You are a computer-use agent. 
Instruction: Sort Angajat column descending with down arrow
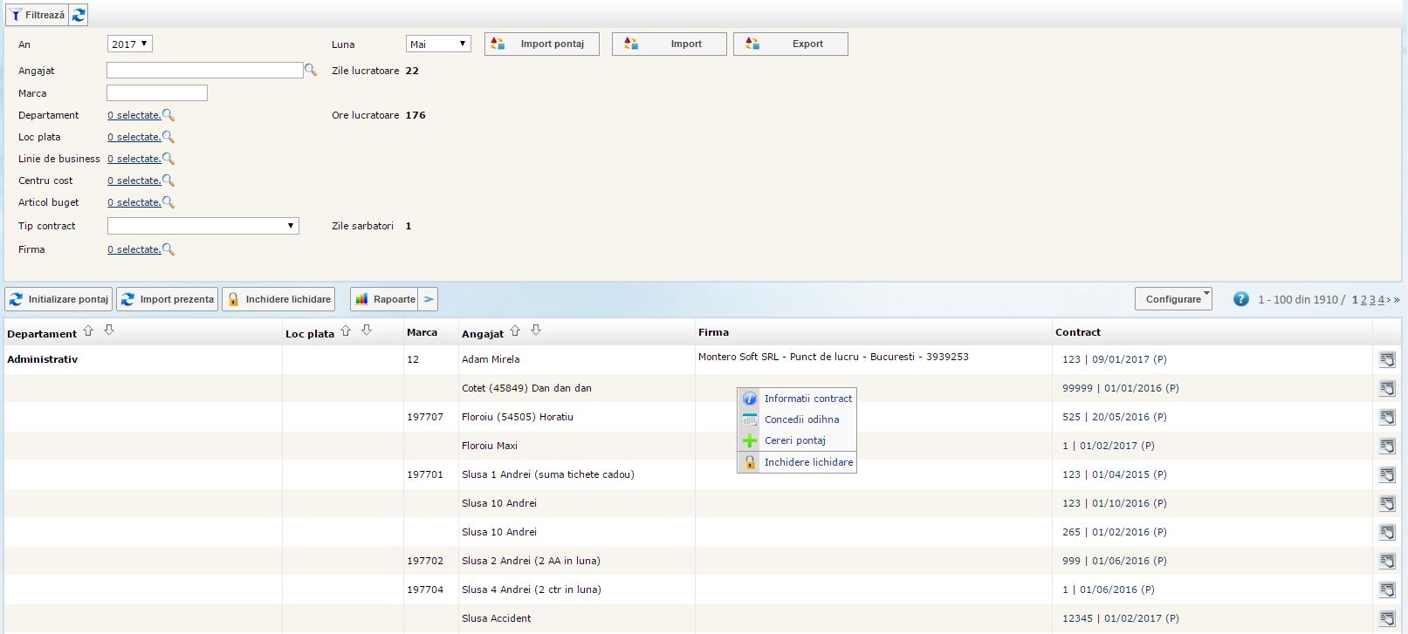pos(536,331)
